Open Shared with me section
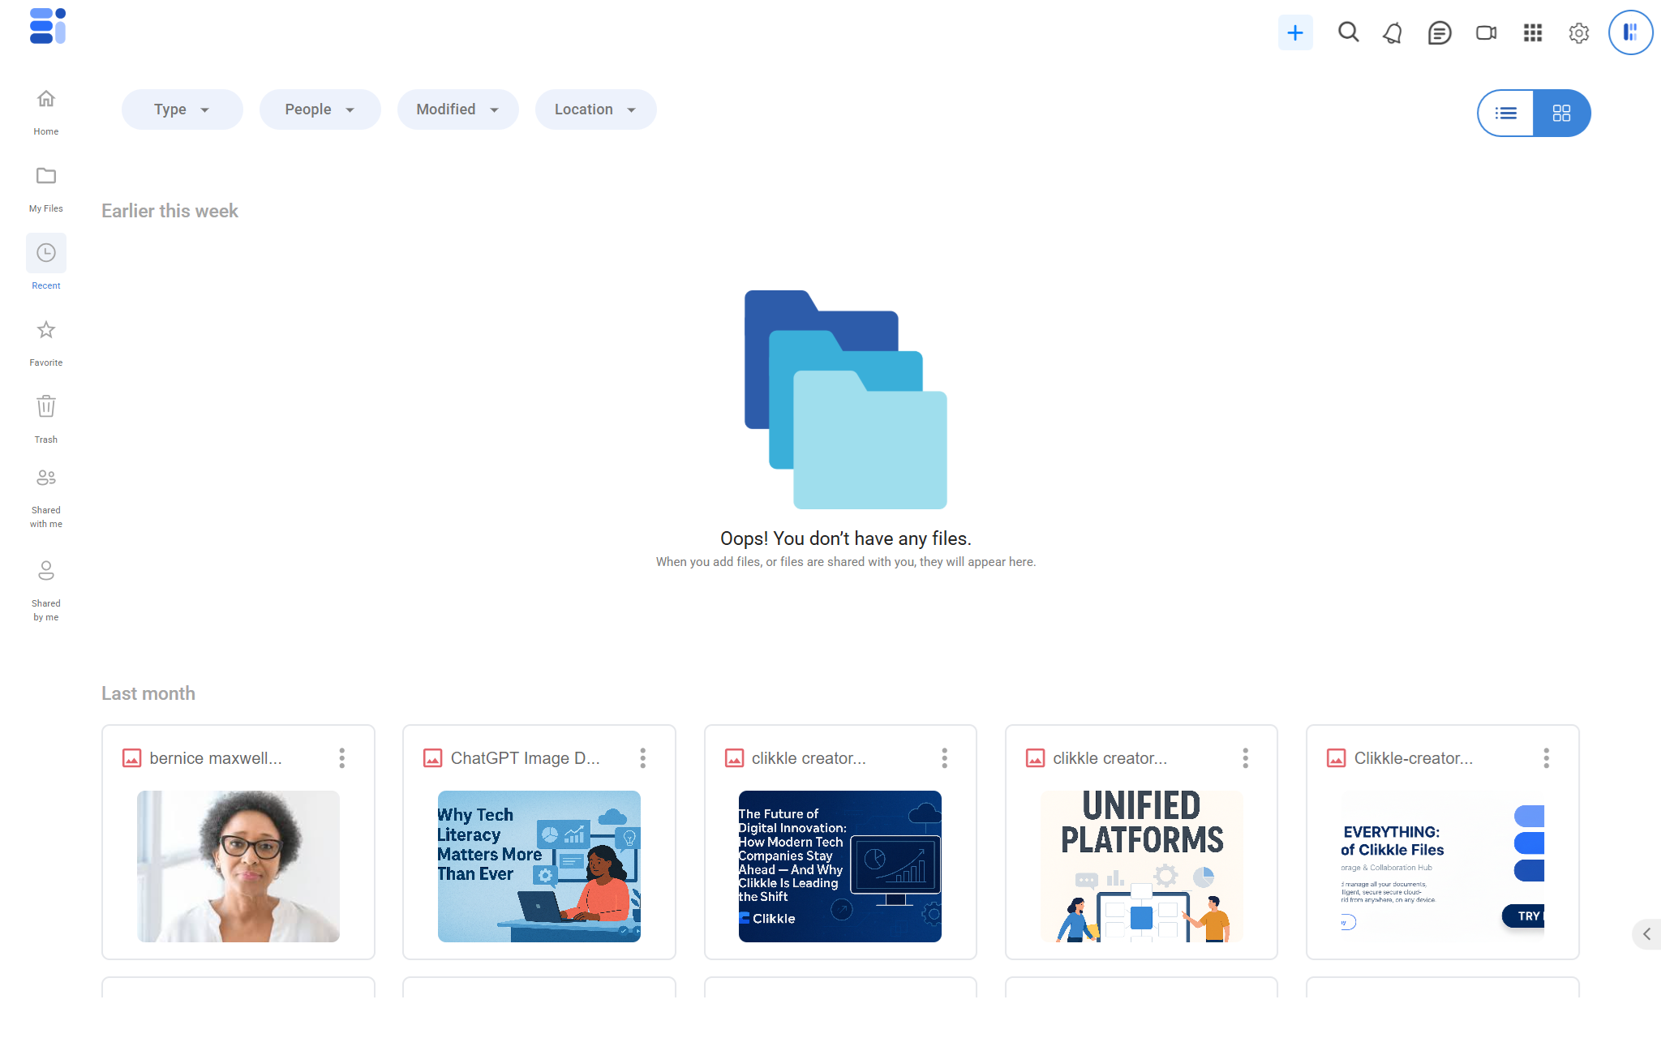The image size is (1661, 1038). [46, 496]
